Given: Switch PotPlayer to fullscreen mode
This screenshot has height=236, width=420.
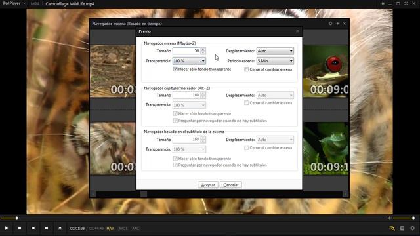Looking at the screenshot, I should [406, 3].
